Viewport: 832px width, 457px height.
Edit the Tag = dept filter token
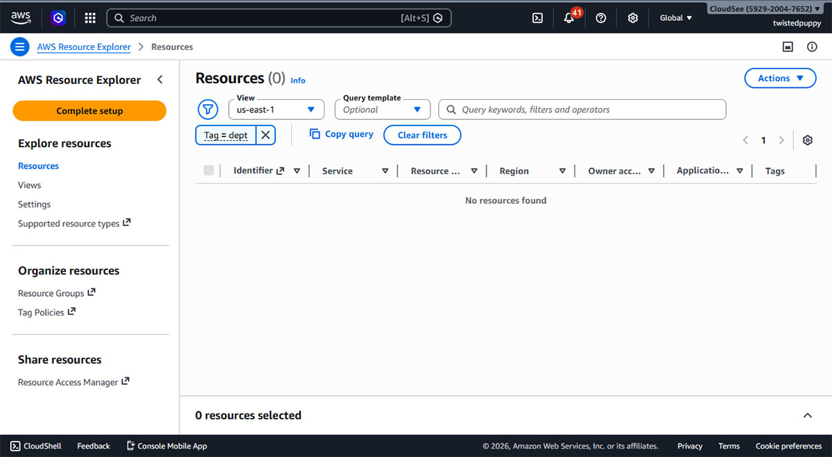226,135
